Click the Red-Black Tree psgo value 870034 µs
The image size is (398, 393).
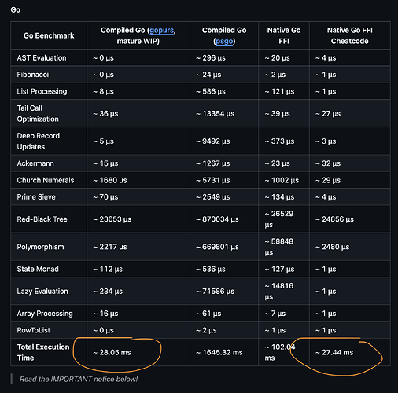coord(217,219)
